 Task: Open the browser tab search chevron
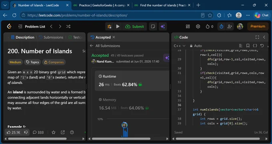[x=5, y=5]
